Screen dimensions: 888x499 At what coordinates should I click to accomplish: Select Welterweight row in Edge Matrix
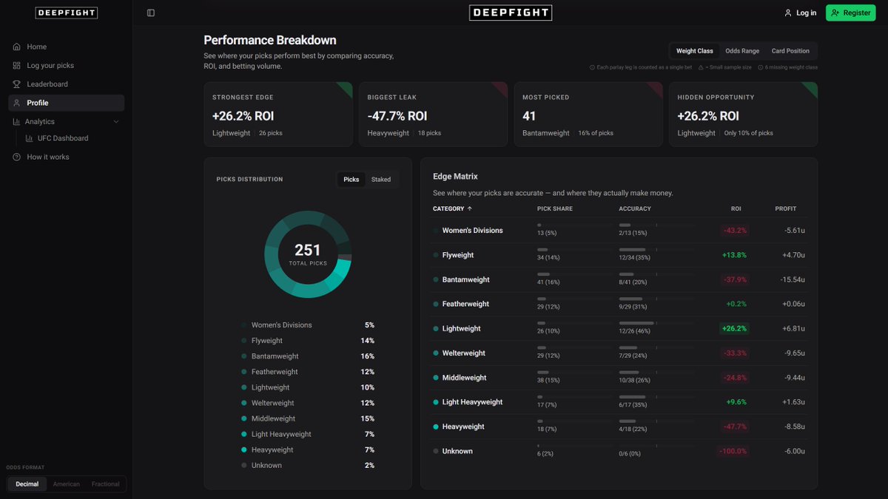(619, 353)
